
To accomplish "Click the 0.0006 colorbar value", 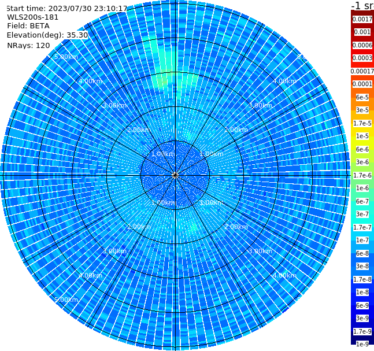I will click(x=362, y=45).
